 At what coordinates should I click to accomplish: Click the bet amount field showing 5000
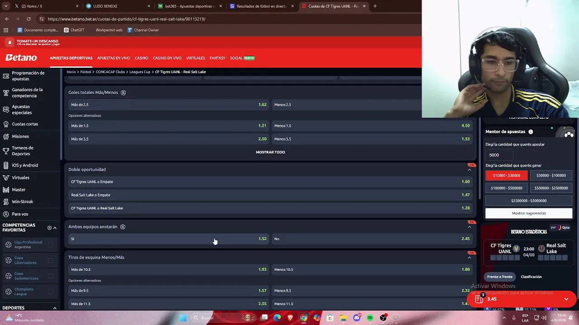499,155
